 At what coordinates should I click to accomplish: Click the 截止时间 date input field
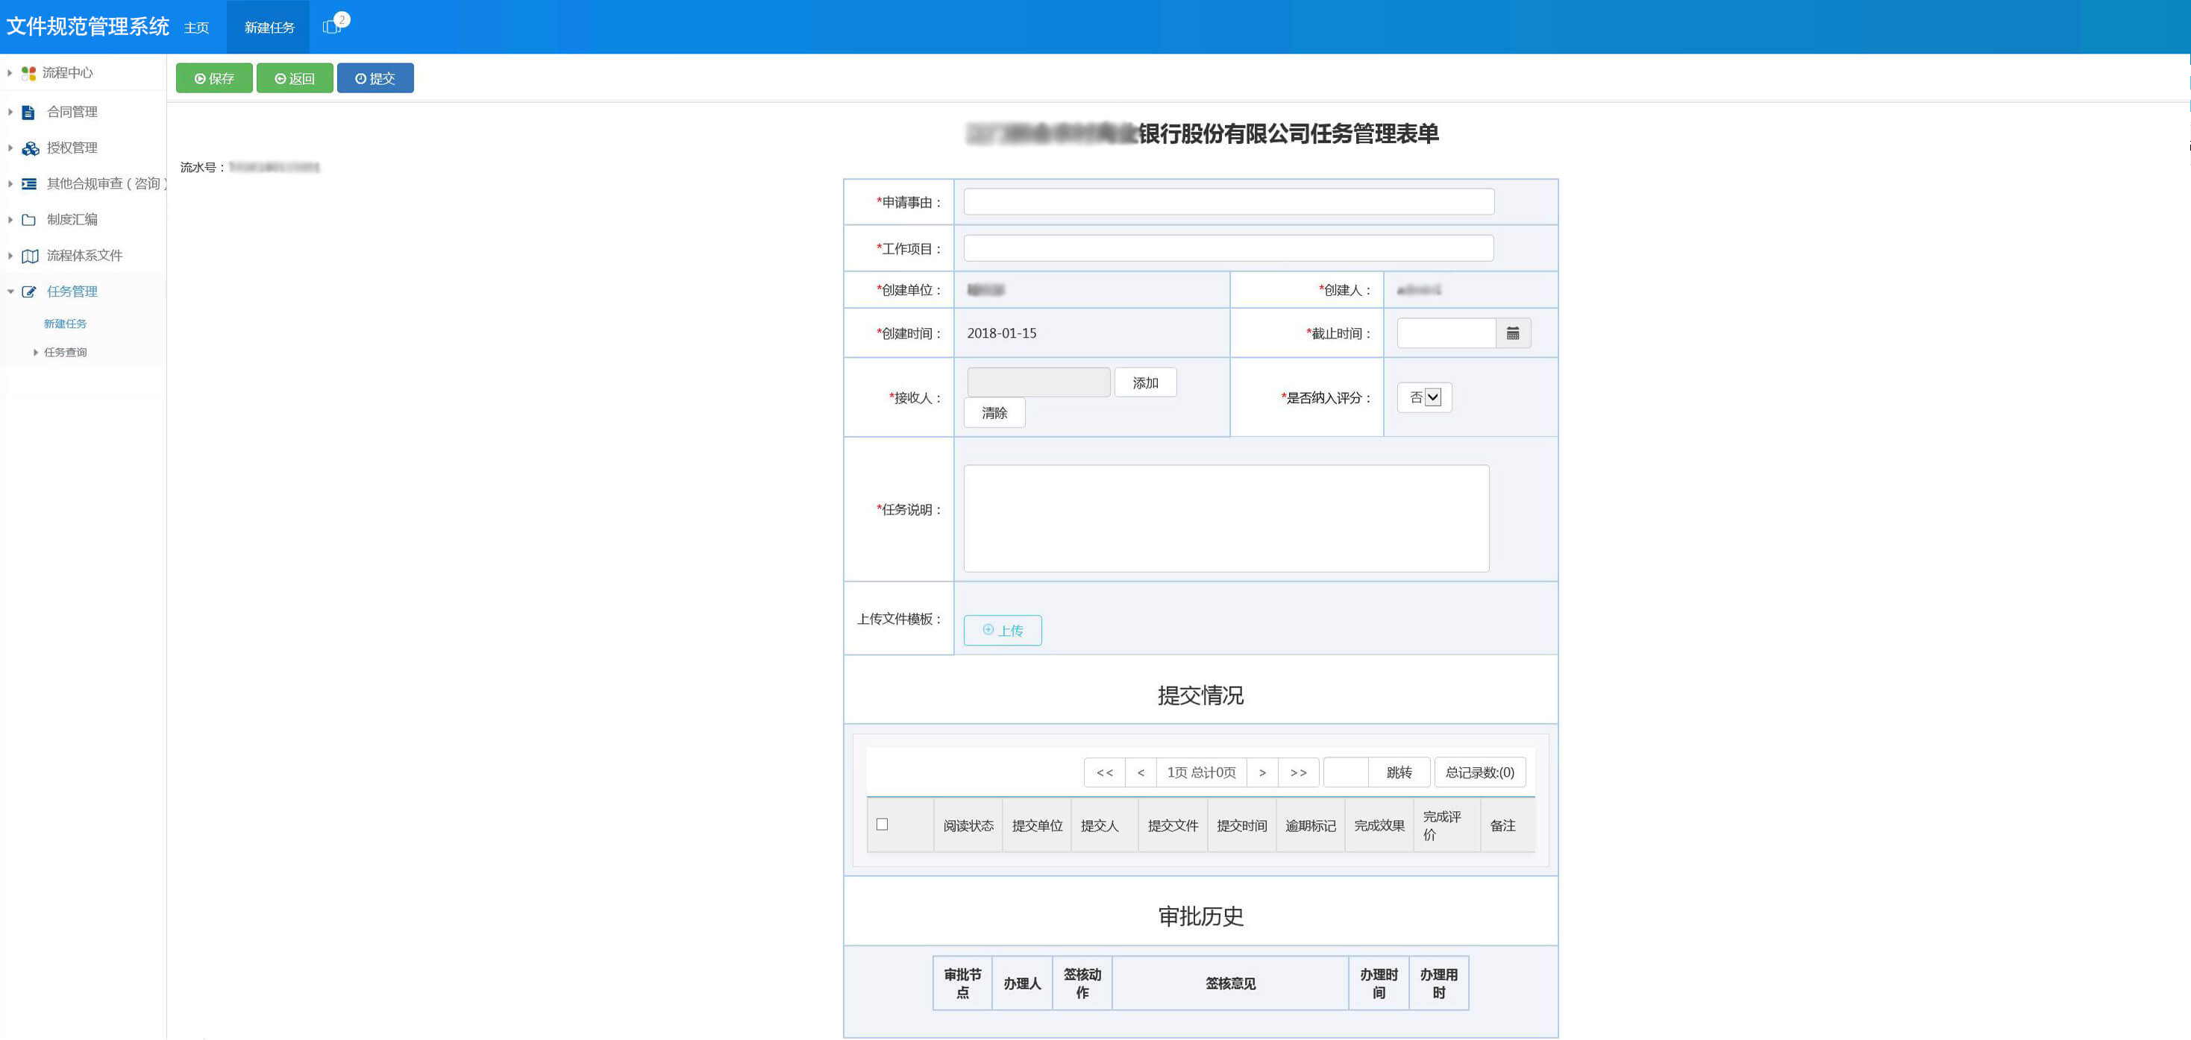(x=1446, y=334)
